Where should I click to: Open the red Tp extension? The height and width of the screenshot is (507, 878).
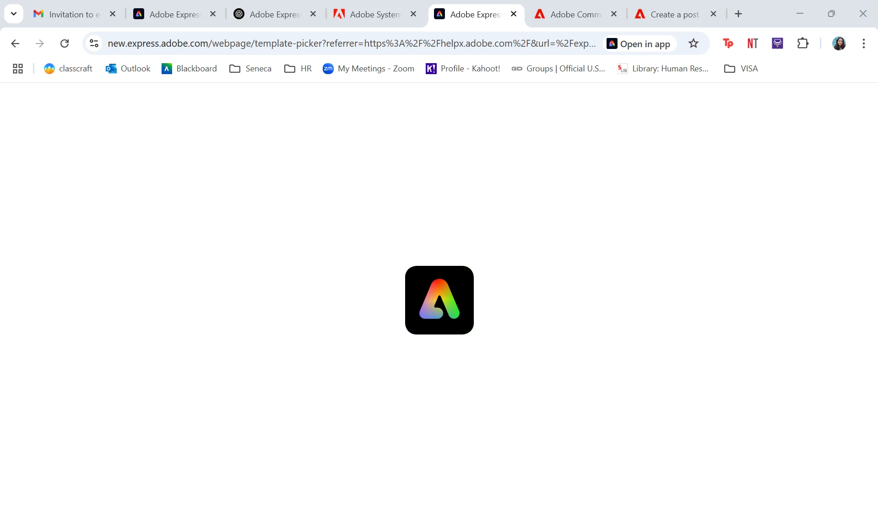coord(728,43)
